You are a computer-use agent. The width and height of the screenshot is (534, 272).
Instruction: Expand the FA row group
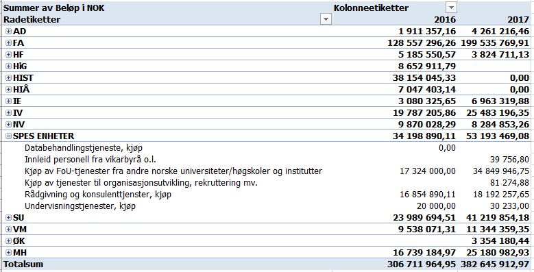(x=9, y=43)
